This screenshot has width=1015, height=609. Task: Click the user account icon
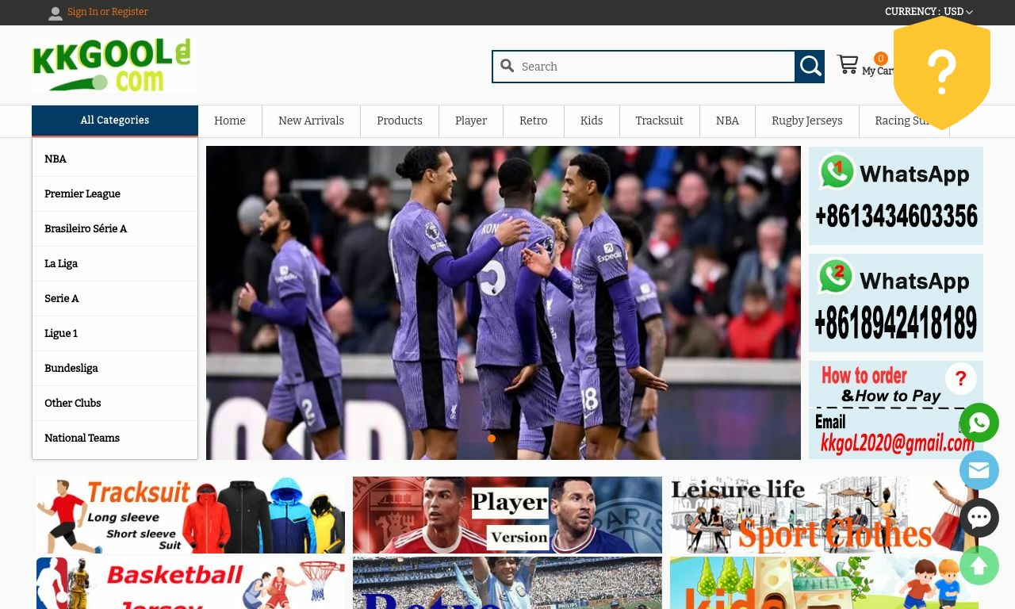pos(56,13)
